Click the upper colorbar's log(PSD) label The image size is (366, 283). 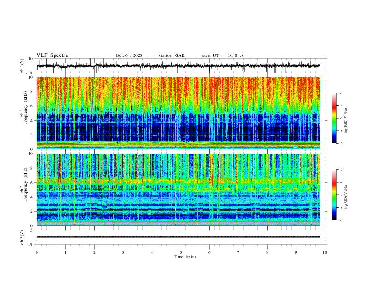click(346, 121)
